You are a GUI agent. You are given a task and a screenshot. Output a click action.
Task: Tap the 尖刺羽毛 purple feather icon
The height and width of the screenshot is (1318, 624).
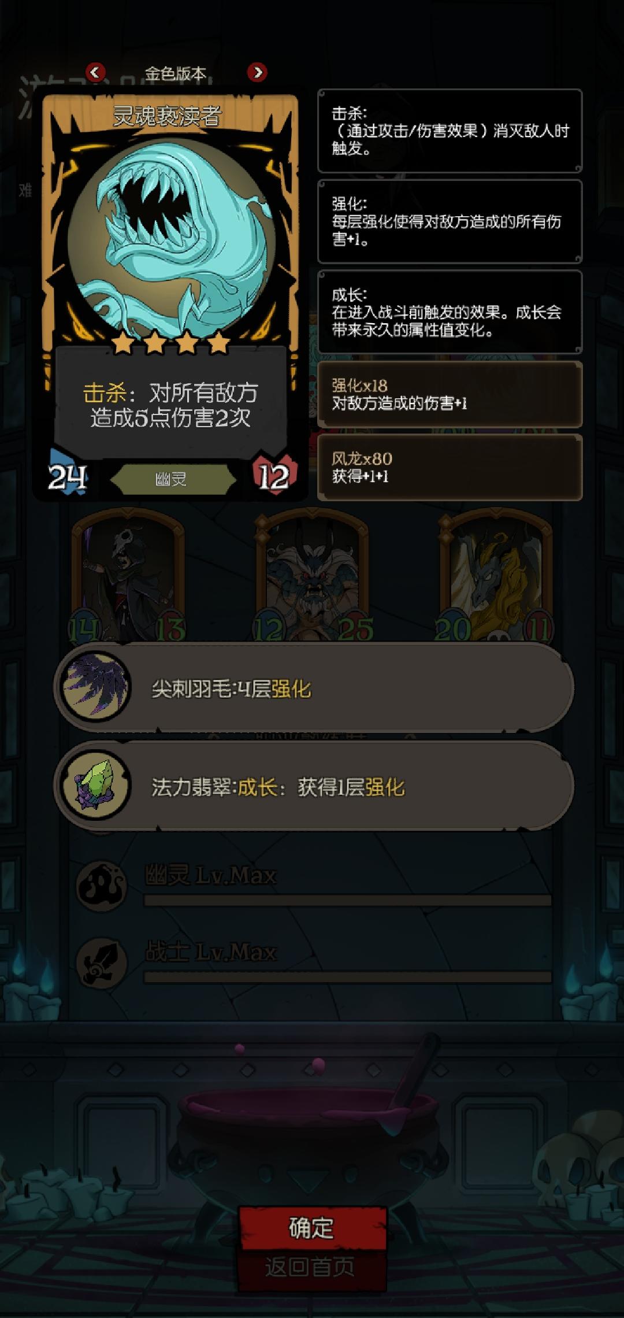pos(96,688)
